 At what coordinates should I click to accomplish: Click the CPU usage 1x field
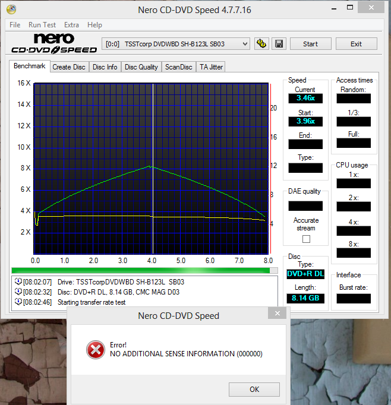click(354, 183)
